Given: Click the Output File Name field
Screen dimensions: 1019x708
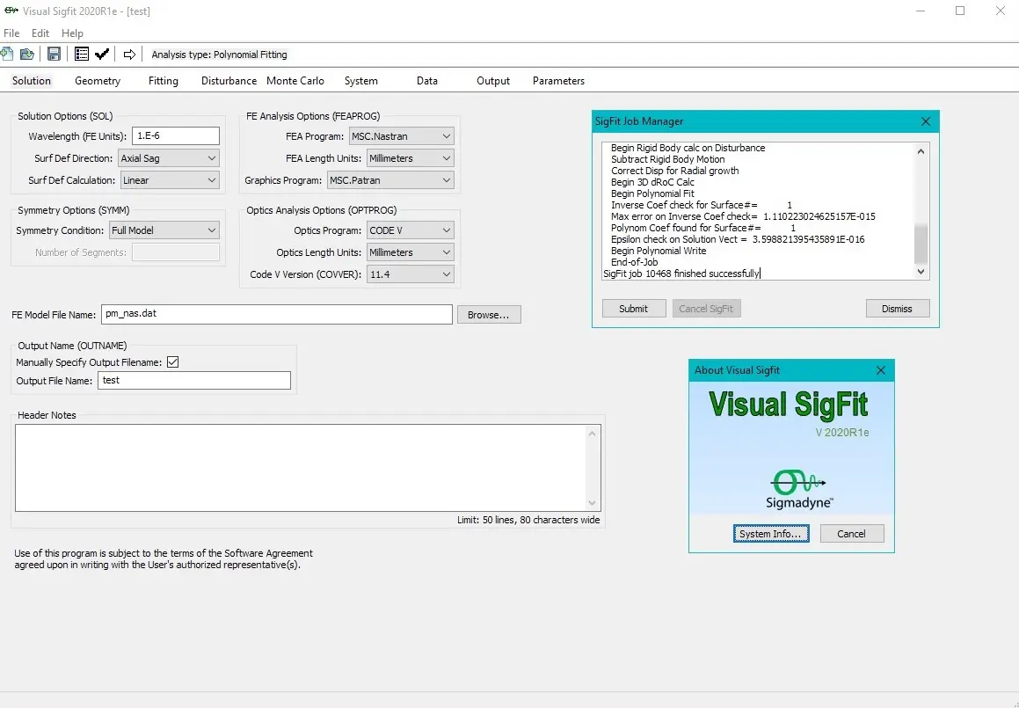Looking at the screenshot, I should [194, 380].
